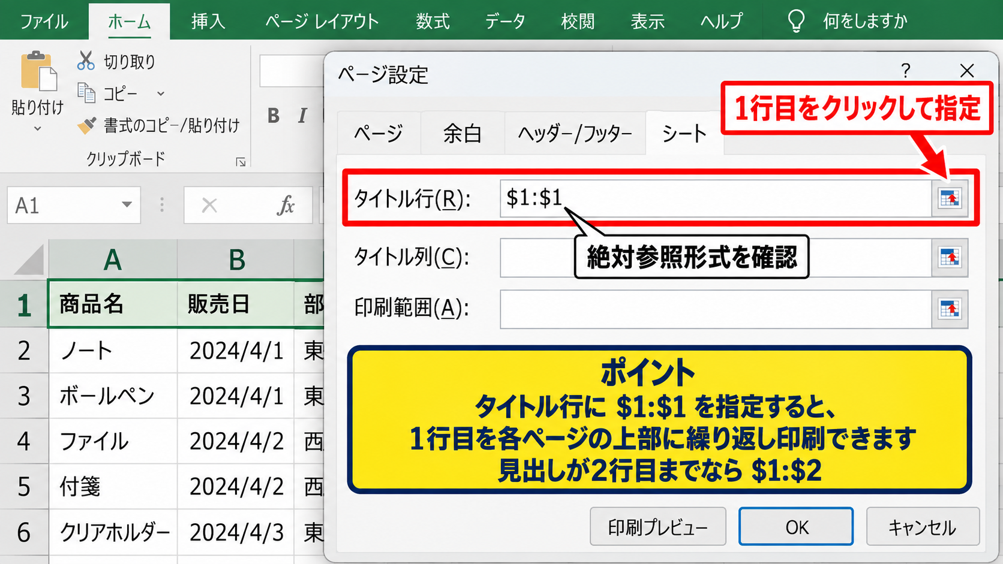
Task: Expand the コピー dropdown arrow
Action: coord(161,94)
